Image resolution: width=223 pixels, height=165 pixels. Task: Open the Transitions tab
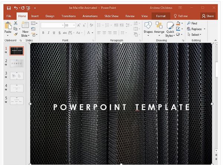[x=68, y=16]
